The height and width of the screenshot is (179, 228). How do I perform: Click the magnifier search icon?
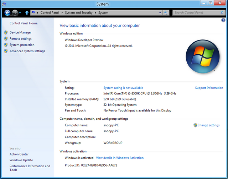(222, 13)
